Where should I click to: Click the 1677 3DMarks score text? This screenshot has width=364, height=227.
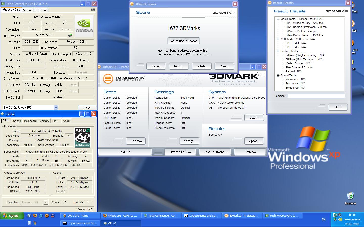tap(184, 28)
